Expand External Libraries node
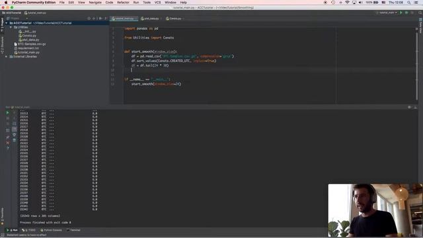This screenshot has width=423, height=238. click(6, 57)
